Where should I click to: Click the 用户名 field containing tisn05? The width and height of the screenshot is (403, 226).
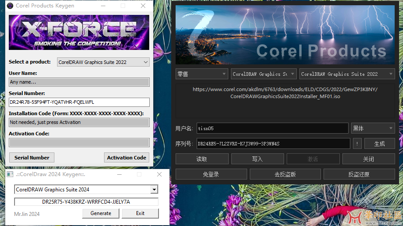coord(273,128)
